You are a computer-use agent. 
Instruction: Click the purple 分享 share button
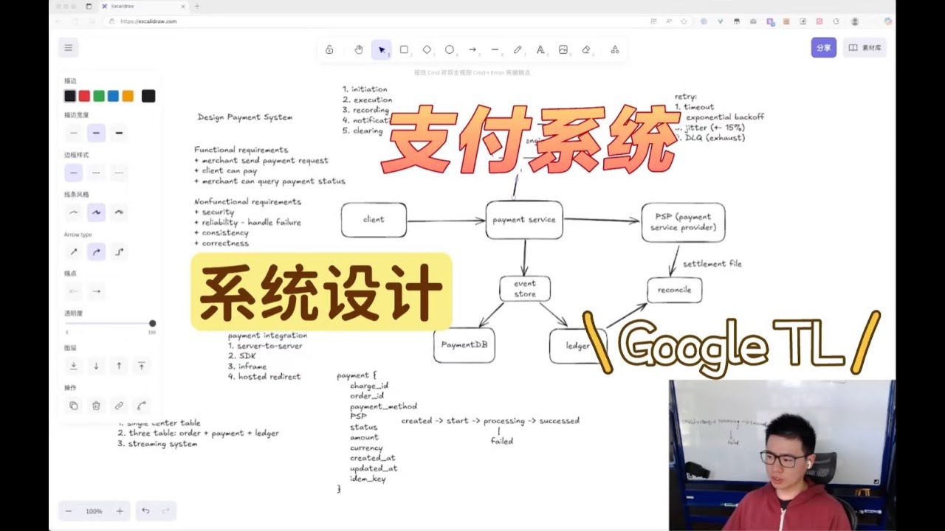[x=824, y=48]
